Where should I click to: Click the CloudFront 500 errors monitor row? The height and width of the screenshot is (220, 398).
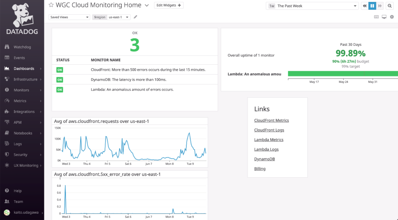click(x=135, y=70)
